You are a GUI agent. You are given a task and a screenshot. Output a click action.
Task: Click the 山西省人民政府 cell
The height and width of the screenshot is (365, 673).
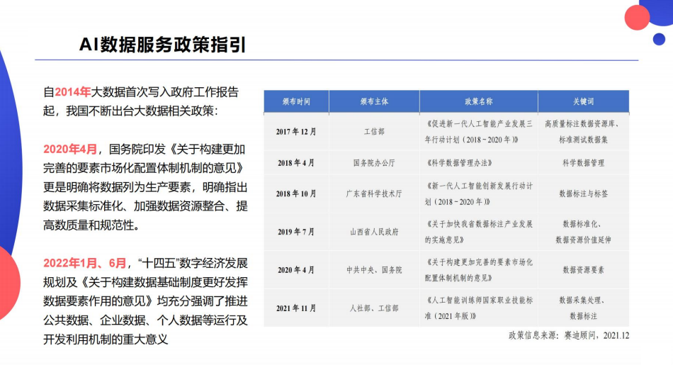374,232
